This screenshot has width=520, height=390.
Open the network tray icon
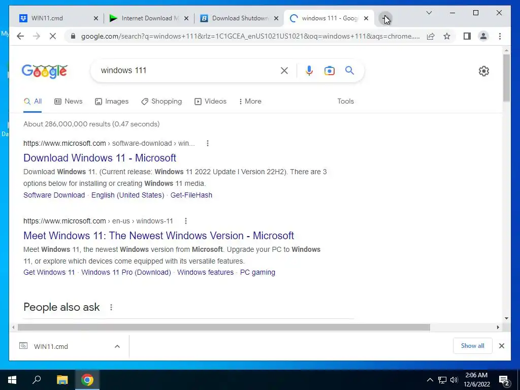442,380
